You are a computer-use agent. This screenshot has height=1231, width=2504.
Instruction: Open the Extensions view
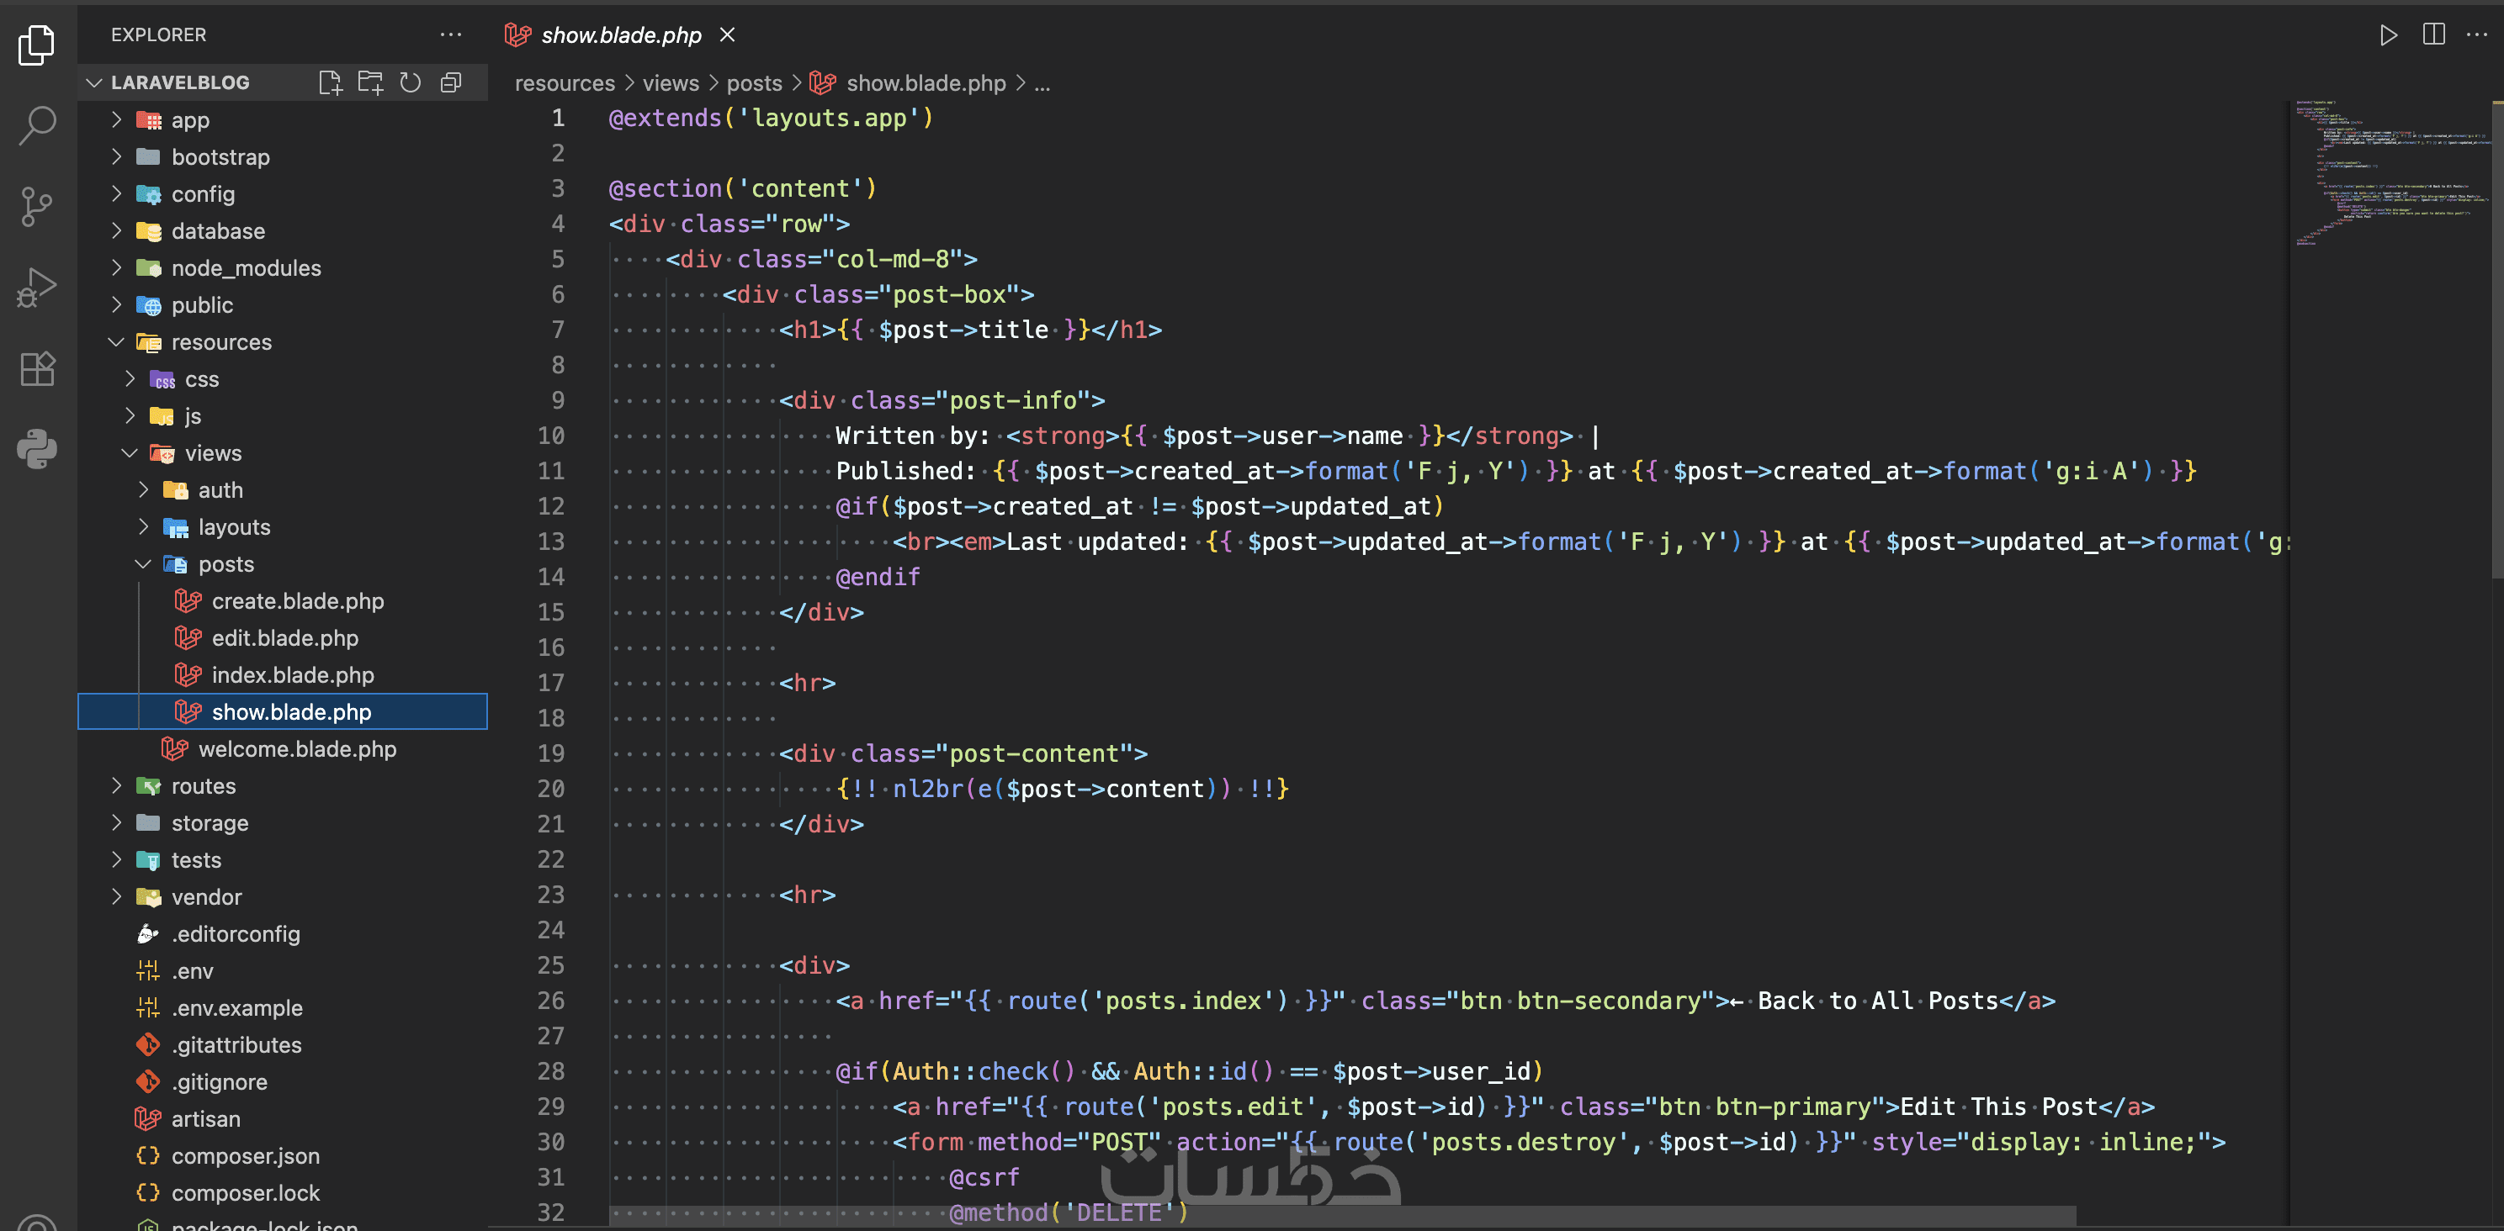[37, 368]
